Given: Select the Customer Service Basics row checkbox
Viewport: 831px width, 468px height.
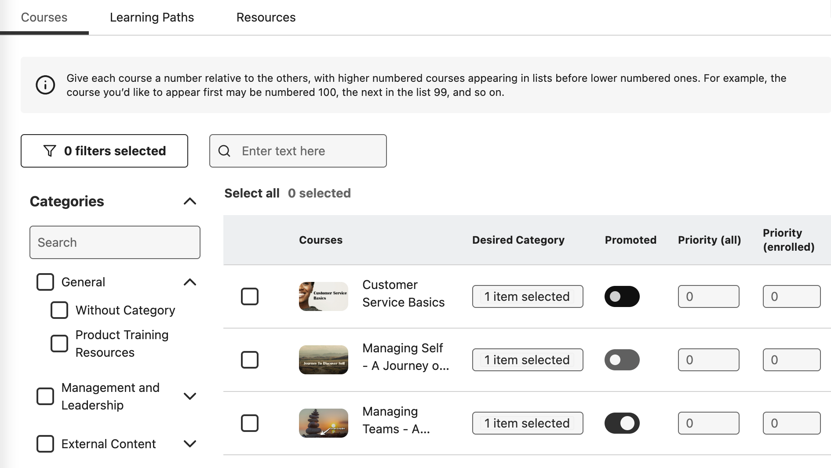Looking at the screenshot, I should click(x=250, y=296).
